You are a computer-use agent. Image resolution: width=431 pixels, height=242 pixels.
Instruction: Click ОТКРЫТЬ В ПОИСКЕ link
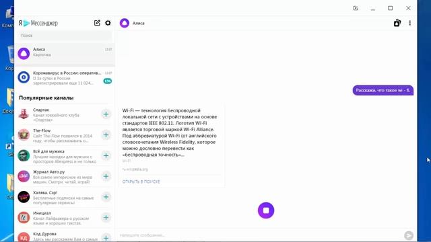point(141,182)
